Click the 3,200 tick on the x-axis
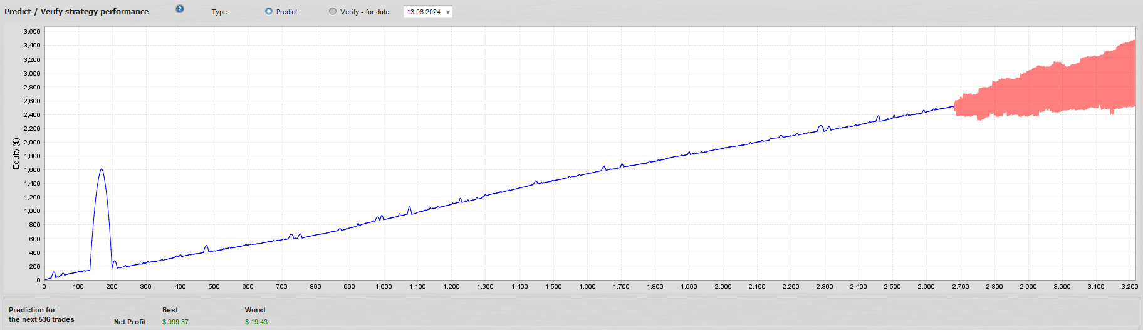 coord(1129,286)
